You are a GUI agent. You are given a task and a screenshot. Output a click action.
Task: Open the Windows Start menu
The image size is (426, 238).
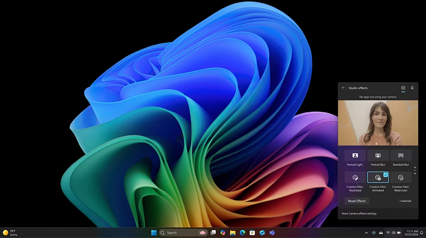pyautogui.click(x=154, y=233)
